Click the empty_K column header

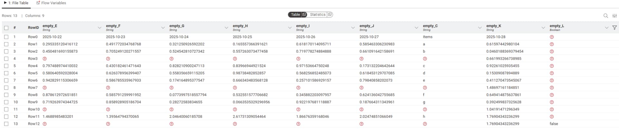(x=493, y=26)
